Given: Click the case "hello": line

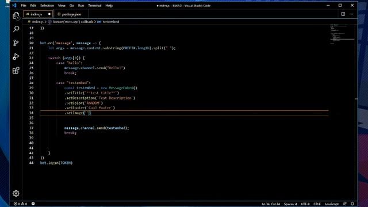Looking at the screenshot, I should pos(69,63).
